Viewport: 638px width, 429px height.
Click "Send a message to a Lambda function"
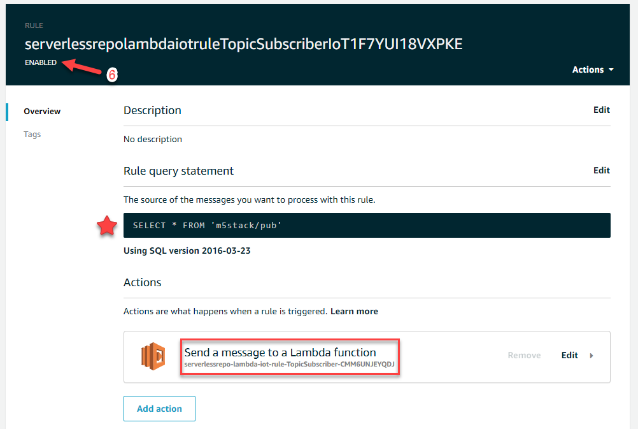pyautogui.click(x=280, y=352)
